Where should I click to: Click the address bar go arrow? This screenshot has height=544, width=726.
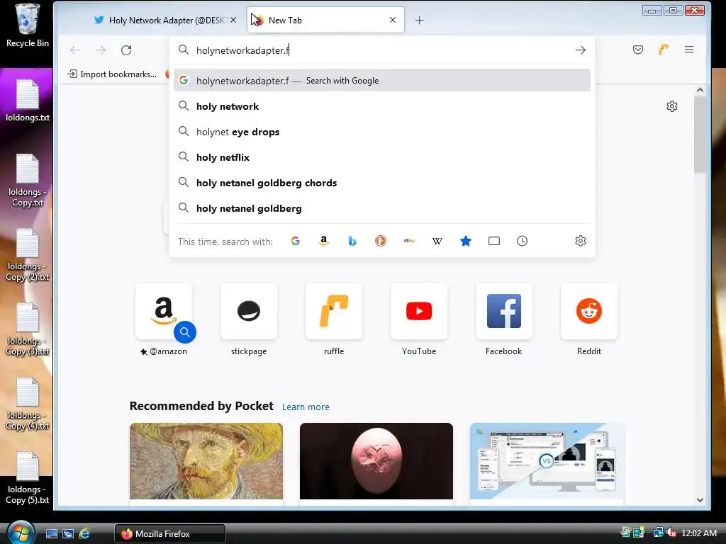point(581,50)
